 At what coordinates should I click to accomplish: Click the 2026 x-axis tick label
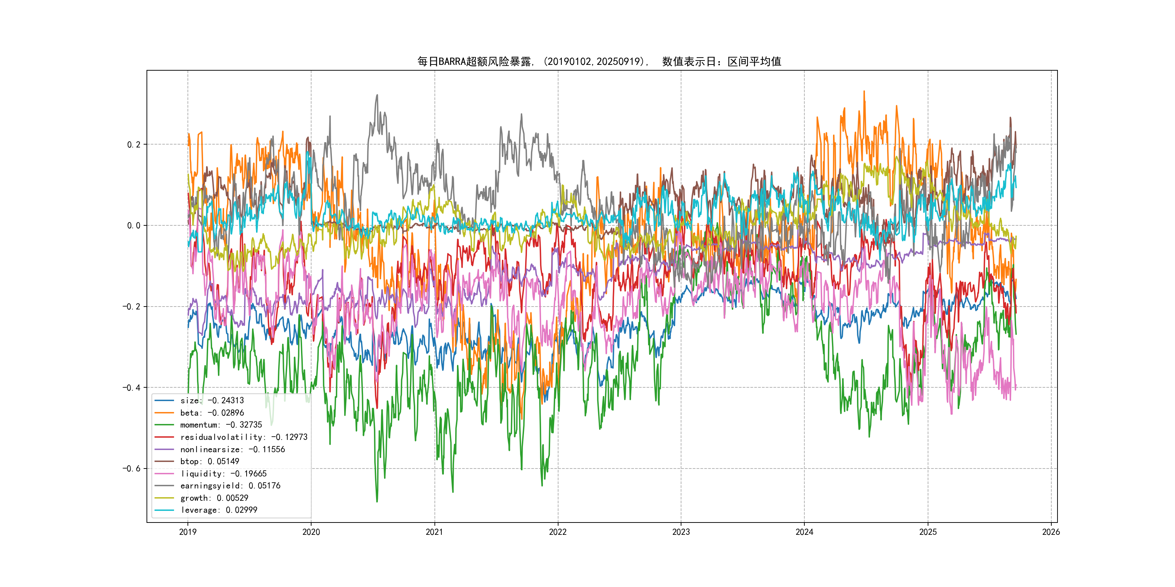click(1051, 532)
